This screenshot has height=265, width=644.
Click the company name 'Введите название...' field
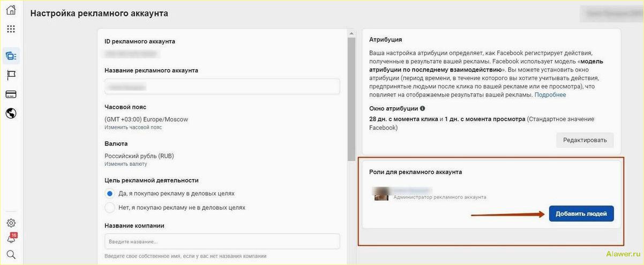point(222,241)
